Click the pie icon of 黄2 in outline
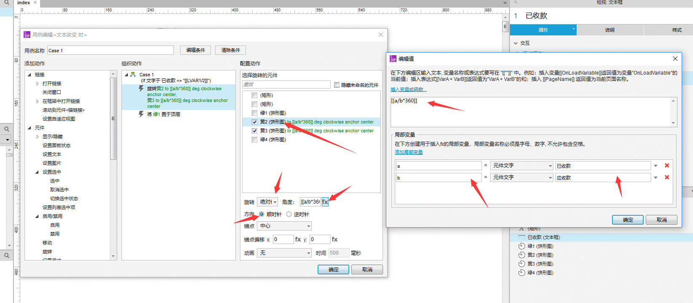 tap(522, 255)
